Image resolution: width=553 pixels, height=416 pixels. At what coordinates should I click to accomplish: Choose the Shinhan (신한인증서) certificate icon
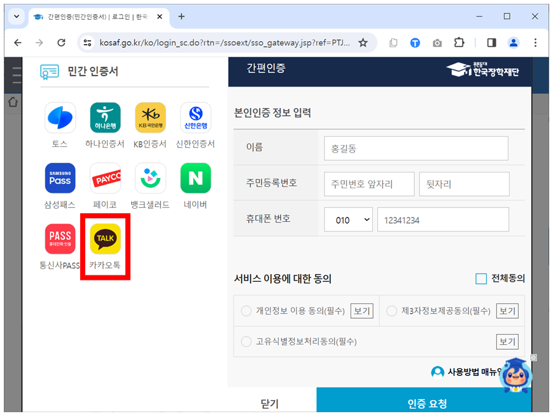[196, 118]
